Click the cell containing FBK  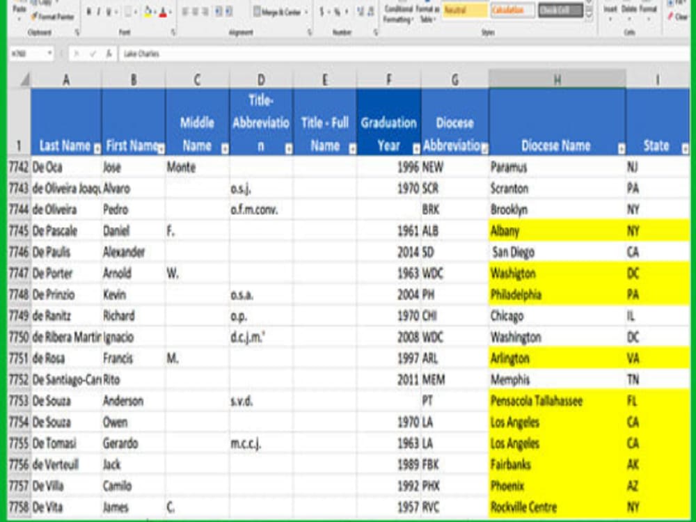pos(455,465)
